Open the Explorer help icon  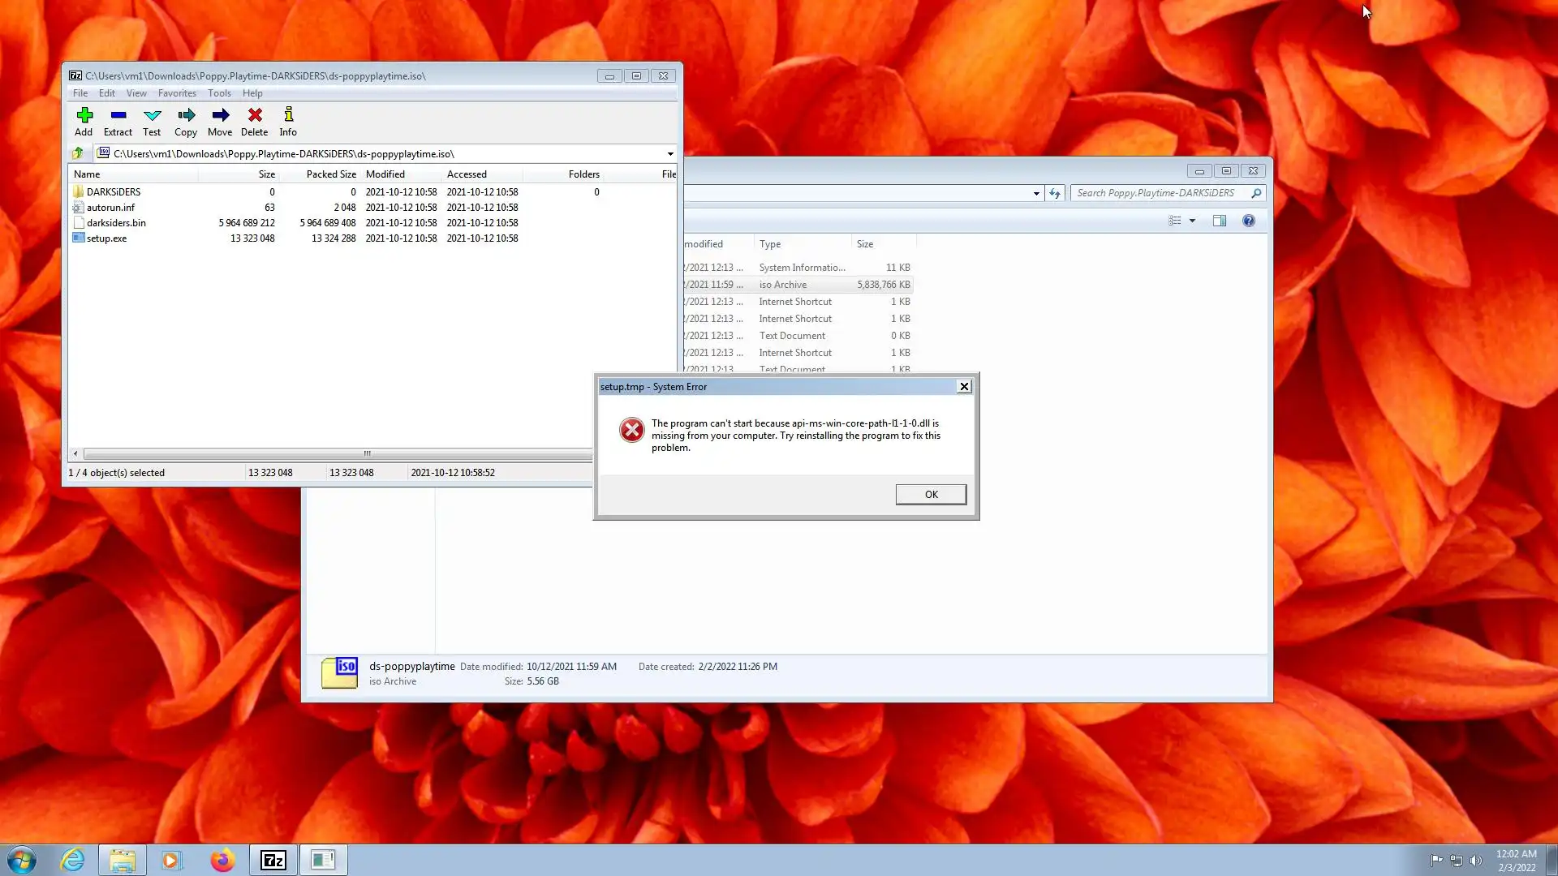point(1248,221)
